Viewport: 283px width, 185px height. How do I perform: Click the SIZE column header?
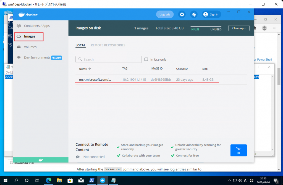[x=205, y=69]
